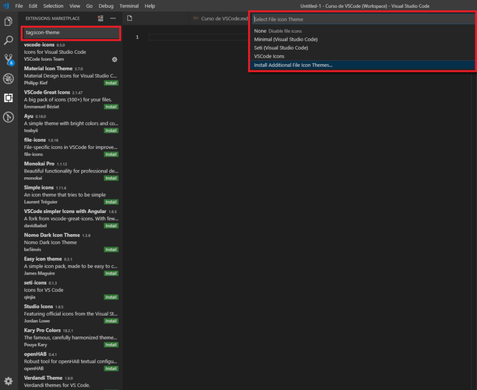Open the Debug menu
The height and width of the screenshot is (390, 477).
click(x=106, y=5)
